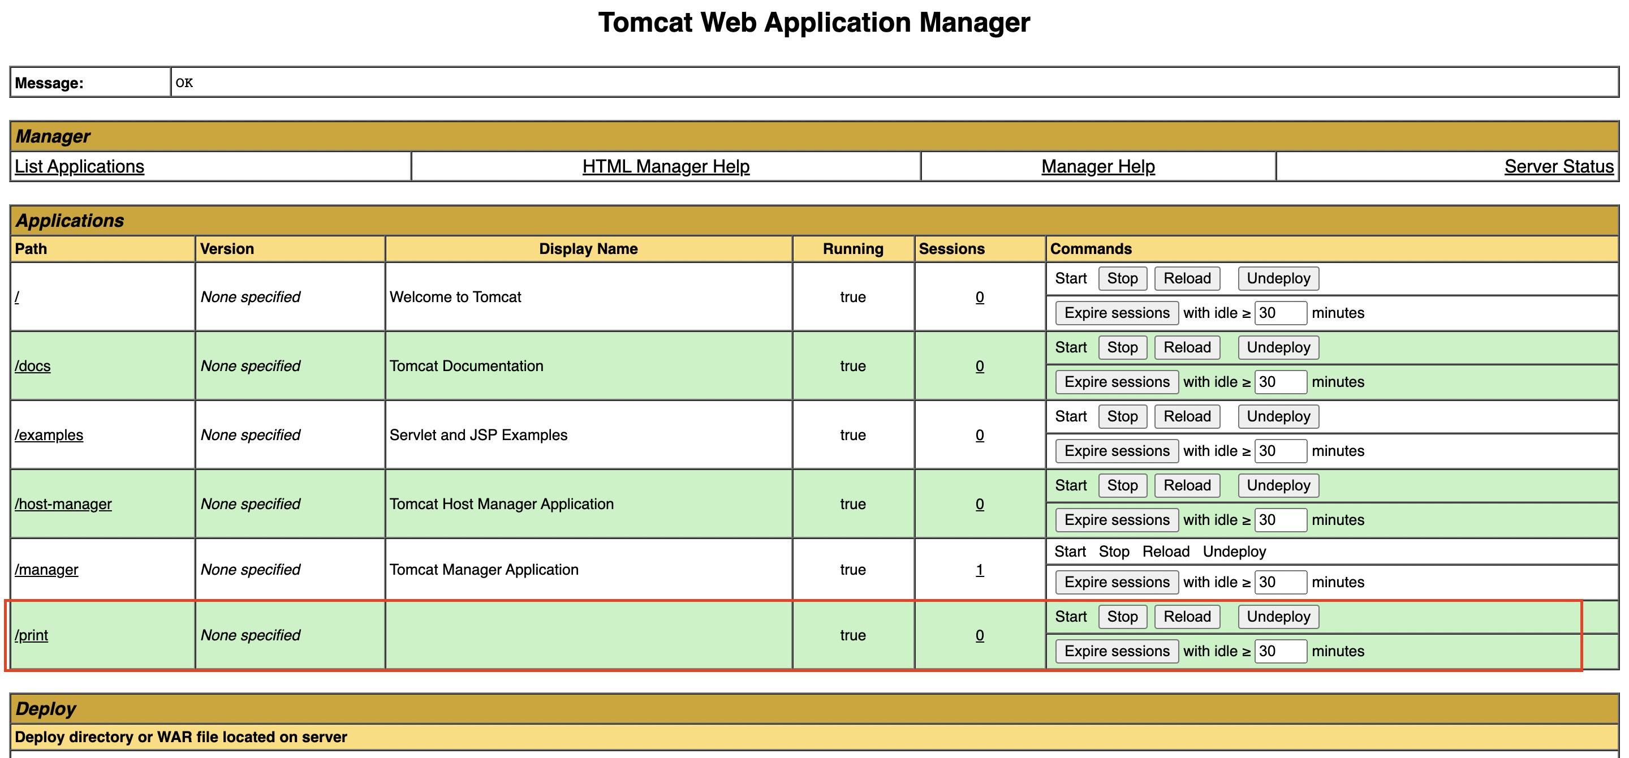The image size is (1629, 758).
Task: Undeploy the Tomcat Documentation application
Action: [x=1278, y=347]
